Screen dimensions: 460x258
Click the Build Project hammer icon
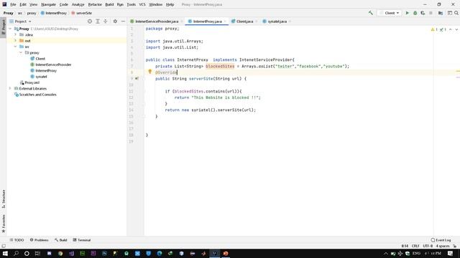371,13
